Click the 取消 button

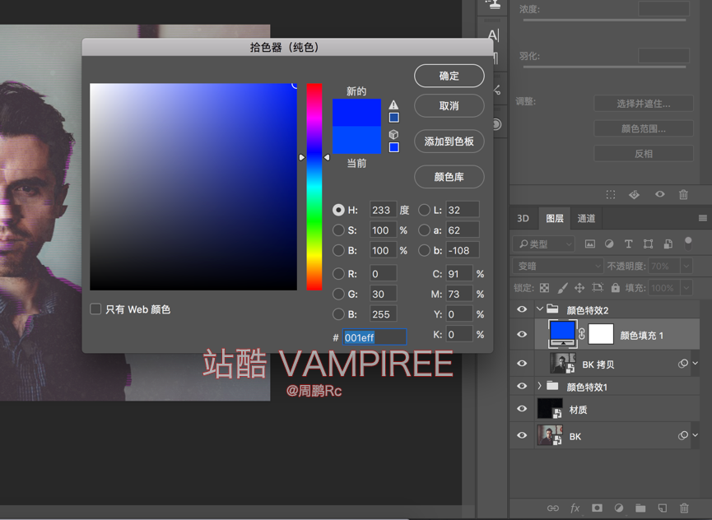point(449,105)
